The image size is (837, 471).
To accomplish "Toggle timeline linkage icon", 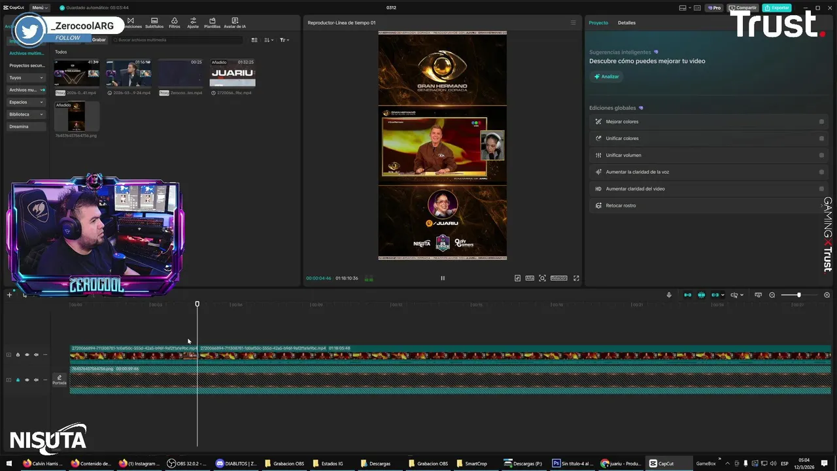I will (x=715, y=295).
